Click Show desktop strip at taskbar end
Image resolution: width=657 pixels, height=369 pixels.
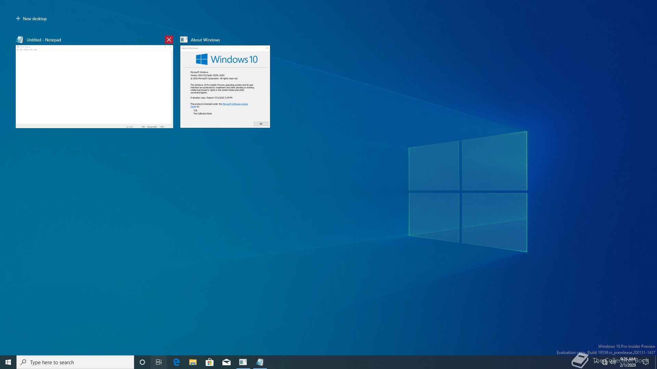tap(656, 362)
